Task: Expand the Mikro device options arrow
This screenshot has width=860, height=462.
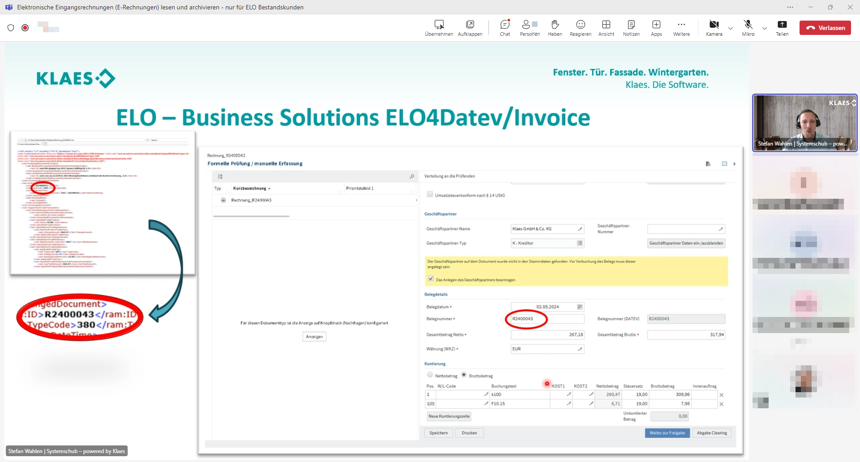Action: (x=765, y=28)
